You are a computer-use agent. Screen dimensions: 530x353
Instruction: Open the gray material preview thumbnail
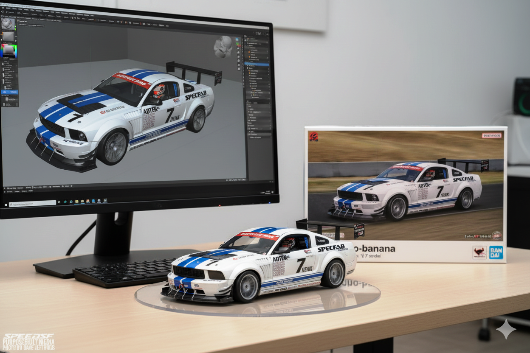pos(8,36)
